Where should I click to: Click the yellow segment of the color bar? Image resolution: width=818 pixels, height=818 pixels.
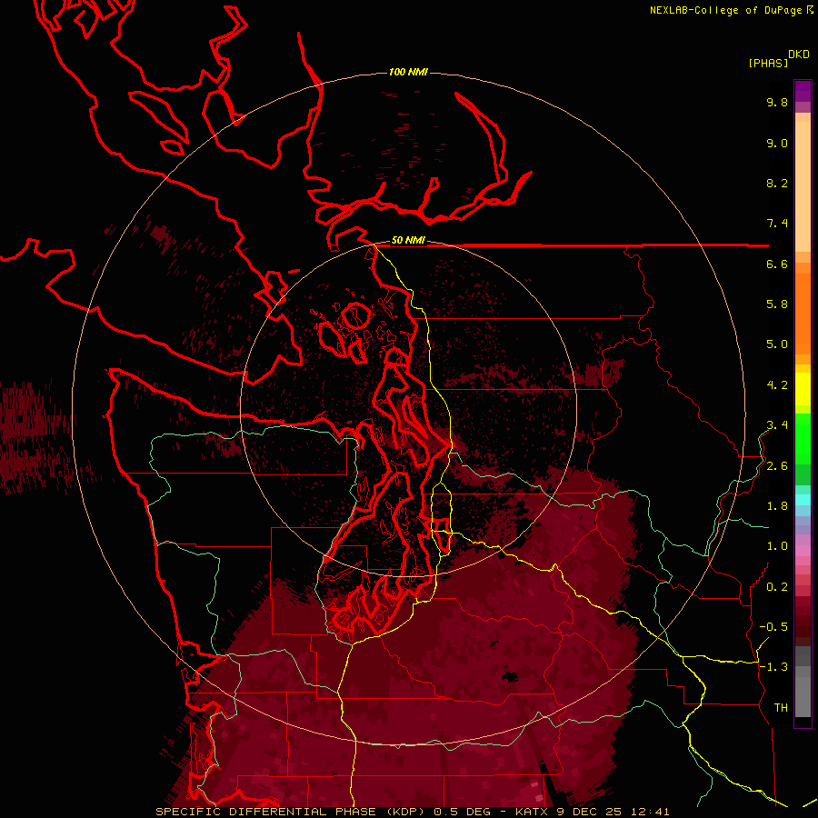803,389
